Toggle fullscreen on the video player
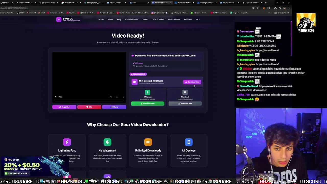The width and height of the screenshot is (327, 184). click(x=117, y=97)
